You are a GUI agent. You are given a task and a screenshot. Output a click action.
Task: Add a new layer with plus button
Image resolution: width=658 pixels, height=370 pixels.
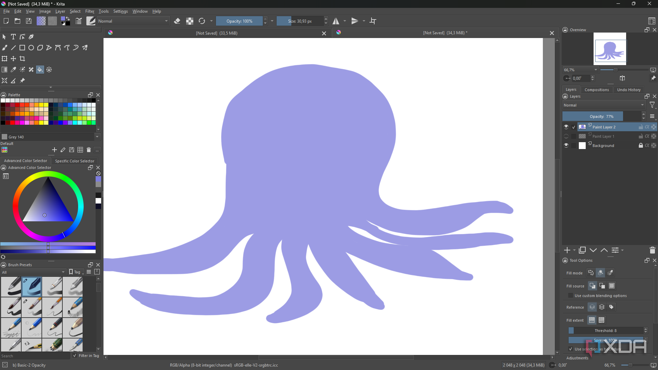tap(567, 250)
